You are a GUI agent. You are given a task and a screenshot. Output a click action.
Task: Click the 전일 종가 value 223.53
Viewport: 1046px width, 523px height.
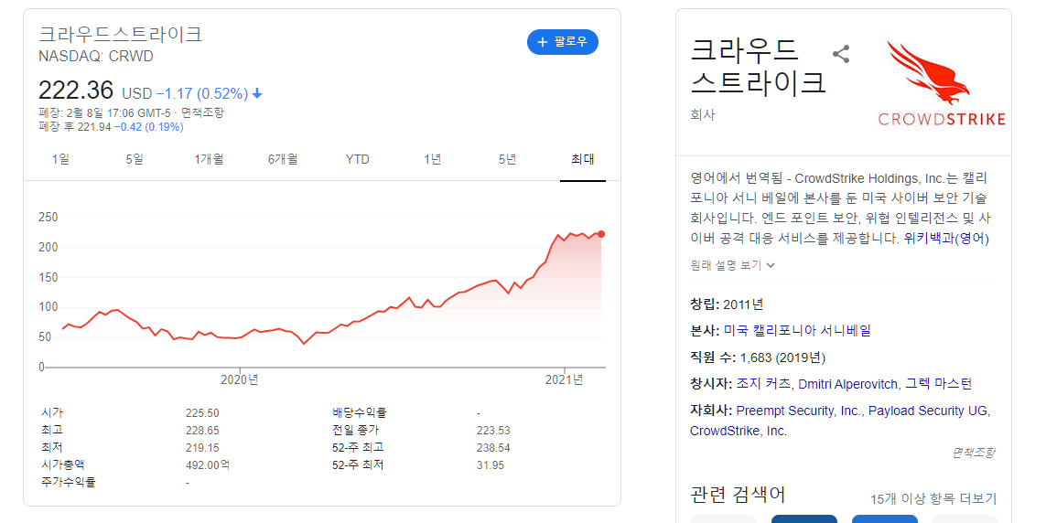(x=493, y=431)
